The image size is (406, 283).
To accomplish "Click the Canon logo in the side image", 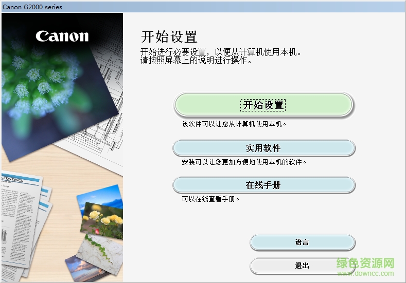I will tap(62, 36).
